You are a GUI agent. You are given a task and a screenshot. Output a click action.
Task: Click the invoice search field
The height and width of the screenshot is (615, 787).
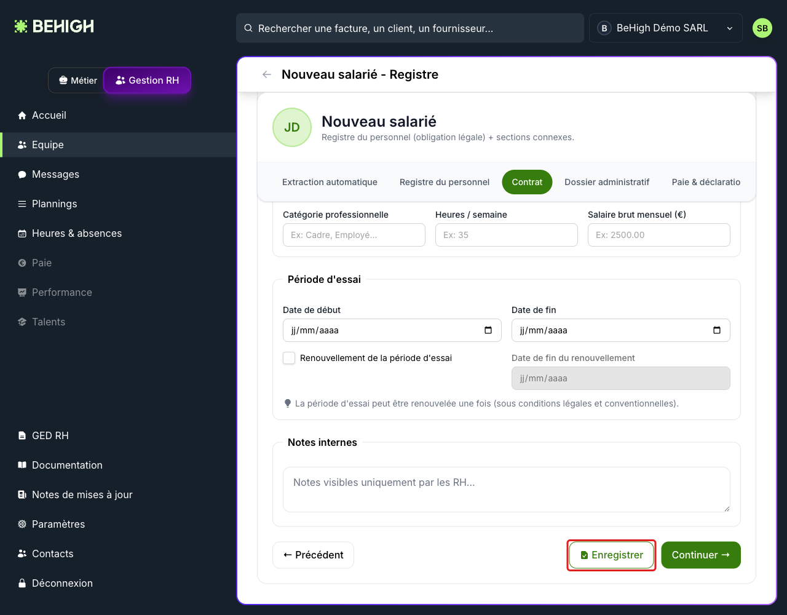410,28
